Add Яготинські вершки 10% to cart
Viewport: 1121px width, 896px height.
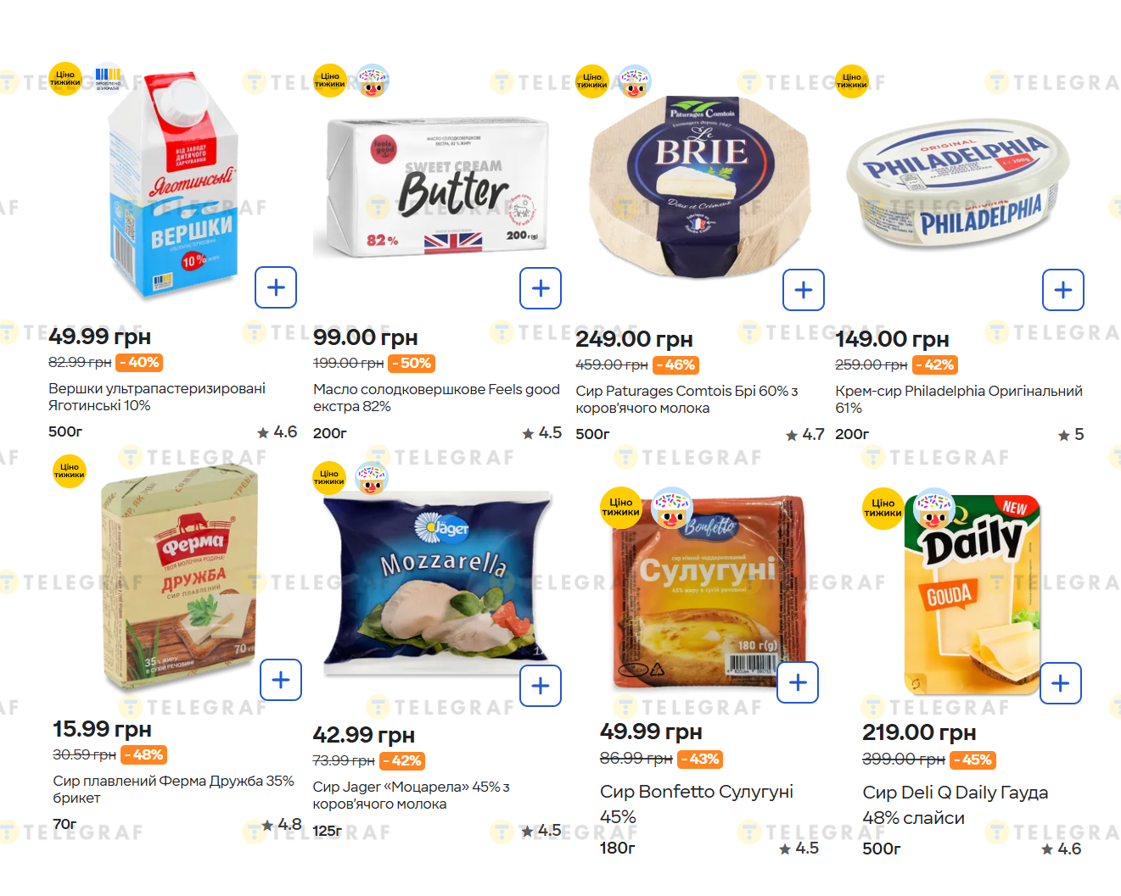(x=276, y=287)
